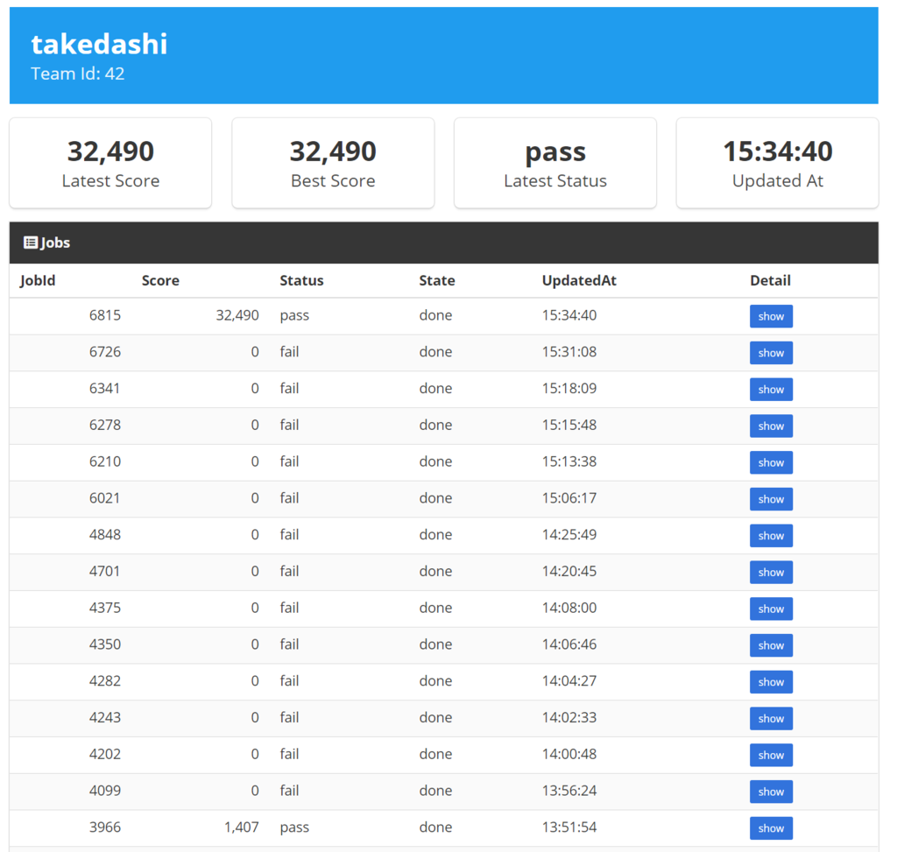Select the done state of job 4243
897x852 pixels.
coord(435,718)
